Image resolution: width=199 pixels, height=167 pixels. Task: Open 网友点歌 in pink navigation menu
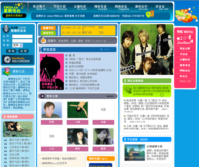point(185,48)
